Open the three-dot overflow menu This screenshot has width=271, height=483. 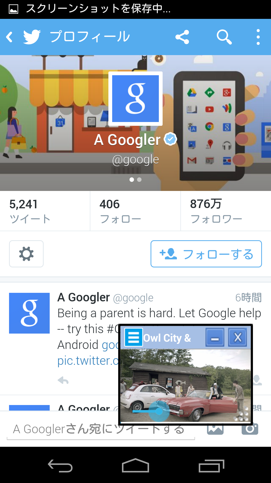click(258, 37)
